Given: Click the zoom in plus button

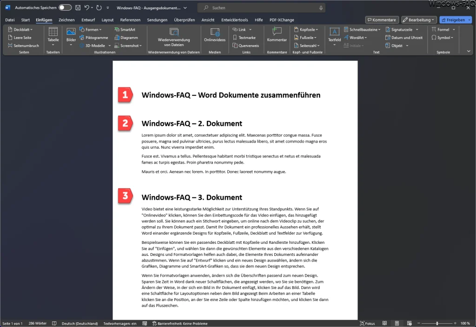Looking at the screenshot, I should point(455,323).
